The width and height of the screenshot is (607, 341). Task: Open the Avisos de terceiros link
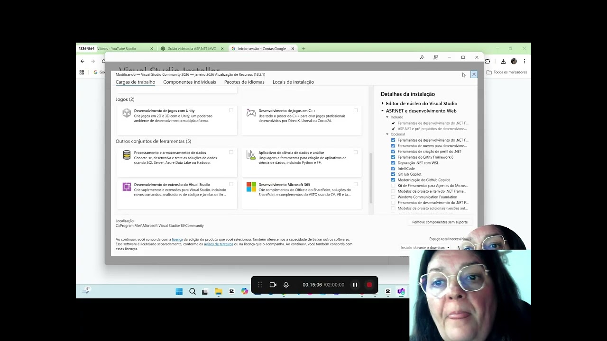(x=218, y=244)
